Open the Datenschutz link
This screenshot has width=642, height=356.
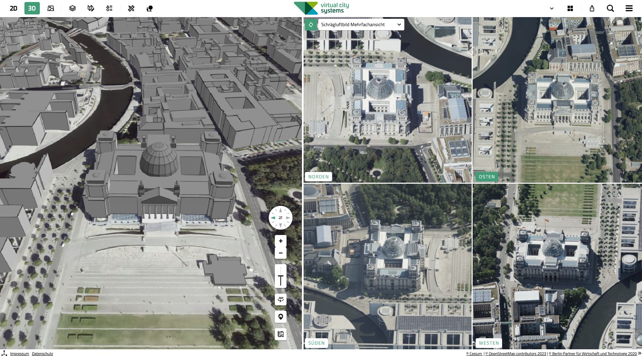pos(43,353)
